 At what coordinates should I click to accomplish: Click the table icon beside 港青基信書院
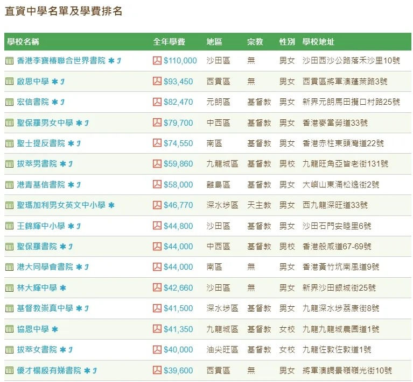[x=10, y=185]
